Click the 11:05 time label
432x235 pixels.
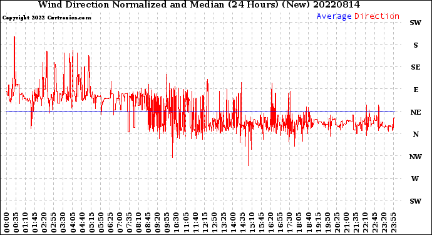(x=186, y=222)
